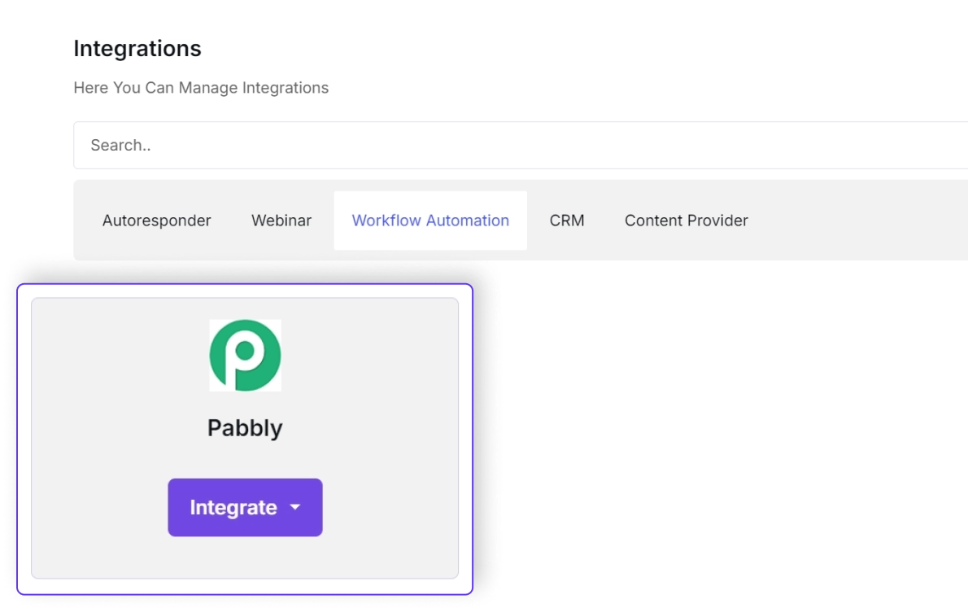Click the Pabbly name label
Viewport: 968px width, 612px height.
tap(245, 428)
